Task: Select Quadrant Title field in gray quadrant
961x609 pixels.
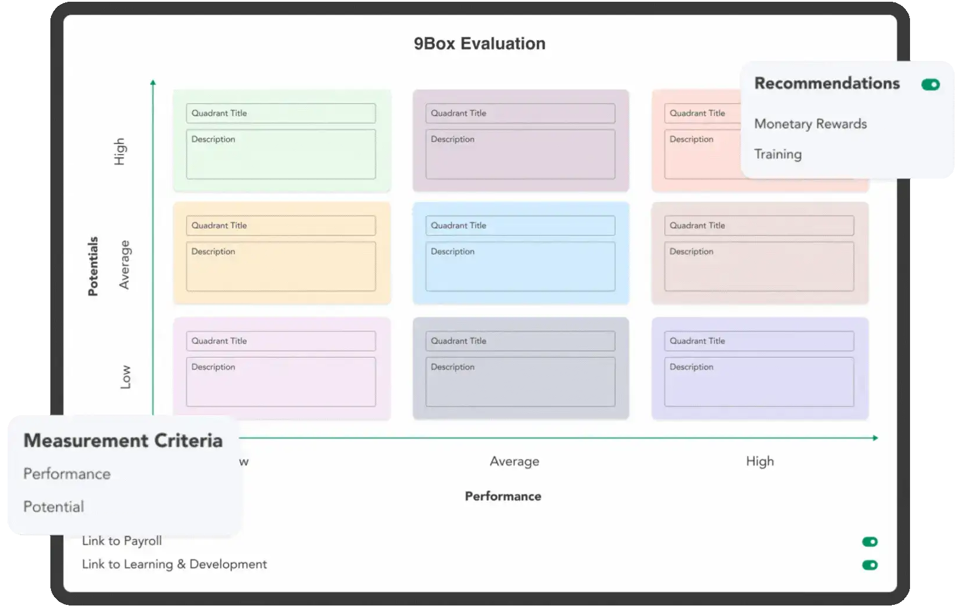Action: [x=520, y=341]
